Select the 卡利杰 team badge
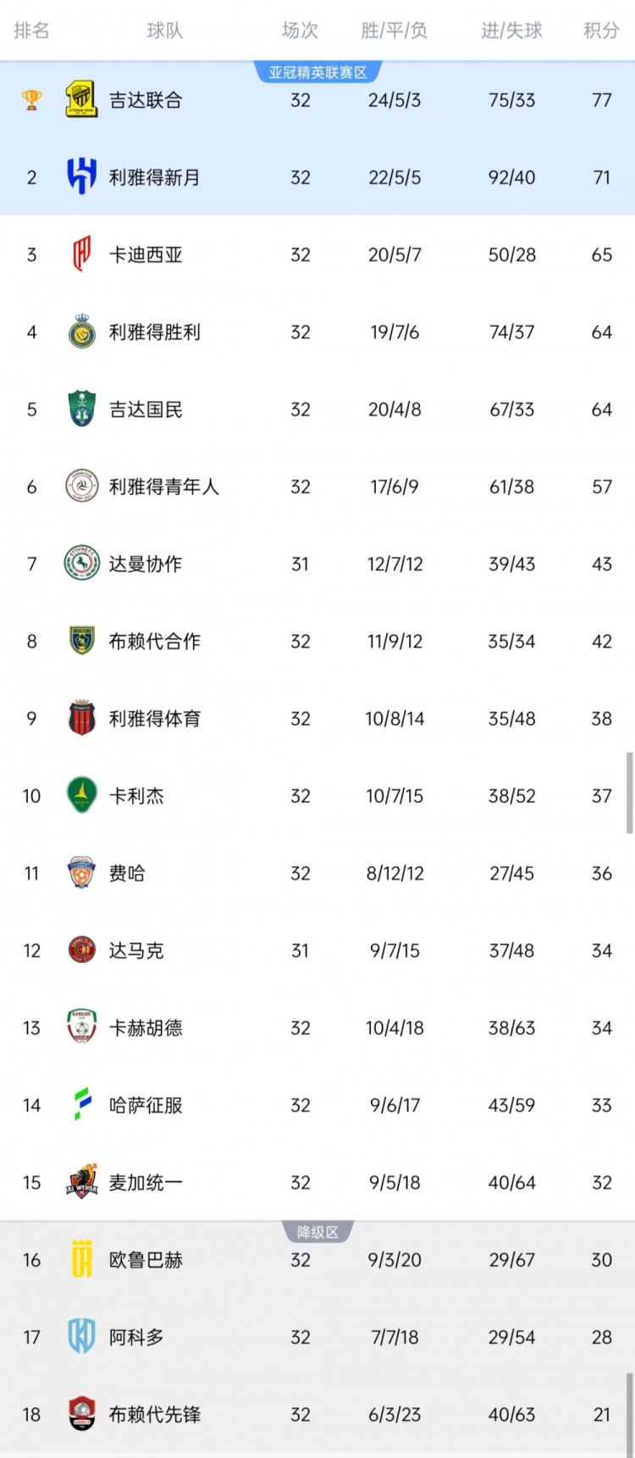The width and height of the screenshot is (635, 1458). 81,796
